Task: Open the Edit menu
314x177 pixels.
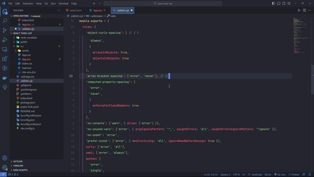Action: click(18, 3)
